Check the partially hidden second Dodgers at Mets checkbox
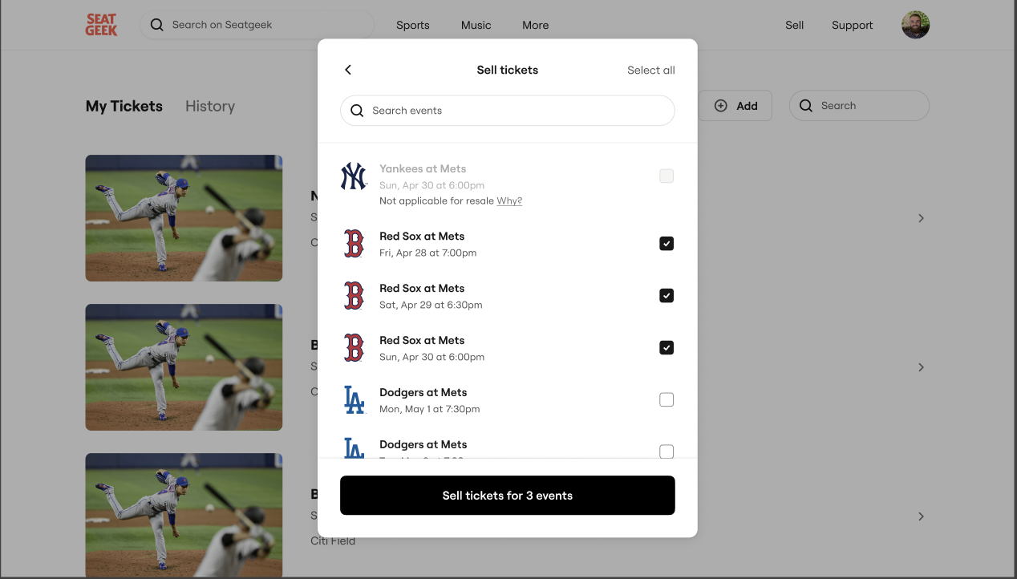 (x=667, y=451)
